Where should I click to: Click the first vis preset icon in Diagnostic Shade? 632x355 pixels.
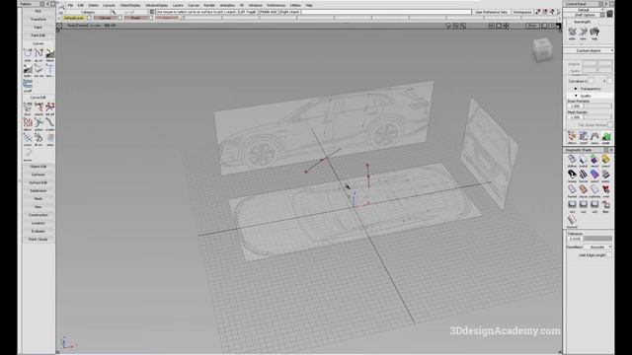(572, 205)
